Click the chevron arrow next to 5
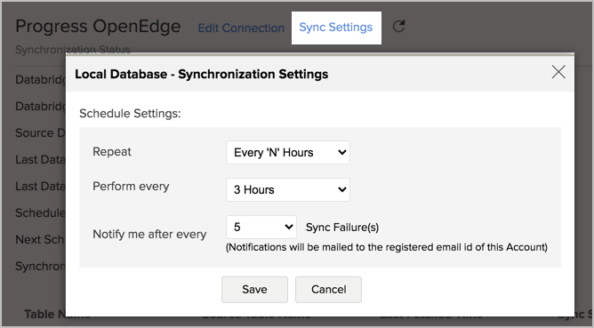594x328 pixels. tap(289, 227)
